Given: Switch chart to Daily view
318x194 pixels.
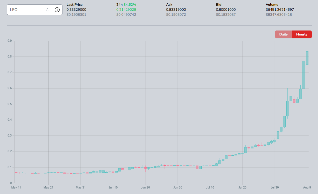Looking at the screenshot, I should tap(283, 34).
